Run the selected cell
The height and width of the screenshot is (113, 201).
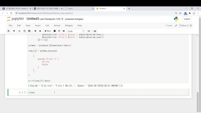pyautogui.click(x=48, y=31)
